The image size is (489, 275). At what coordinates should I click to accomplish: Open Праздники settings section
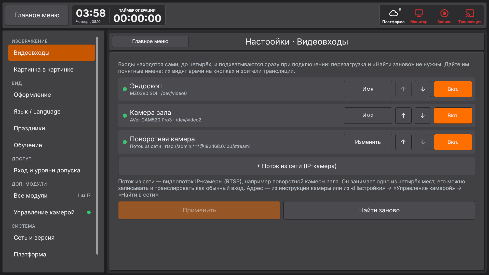pyautogui.click(x=52, y=128)
